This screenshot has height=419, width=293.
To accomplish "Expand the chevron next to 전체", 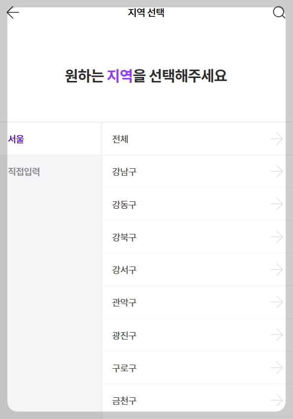I will click(277, 139).
